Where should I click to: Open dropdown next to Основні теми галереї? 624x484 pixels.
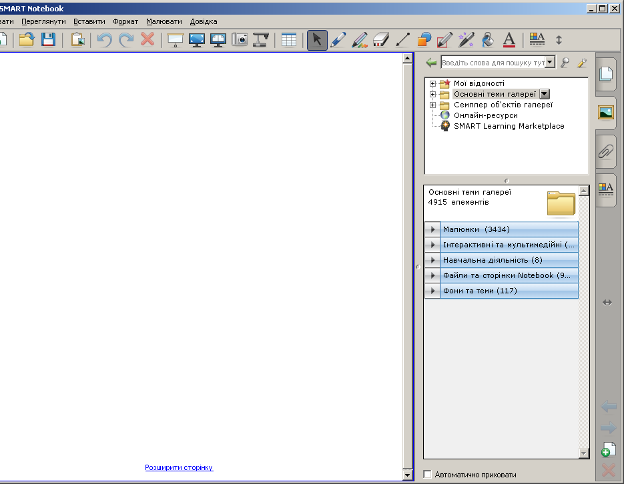[545, 94]
